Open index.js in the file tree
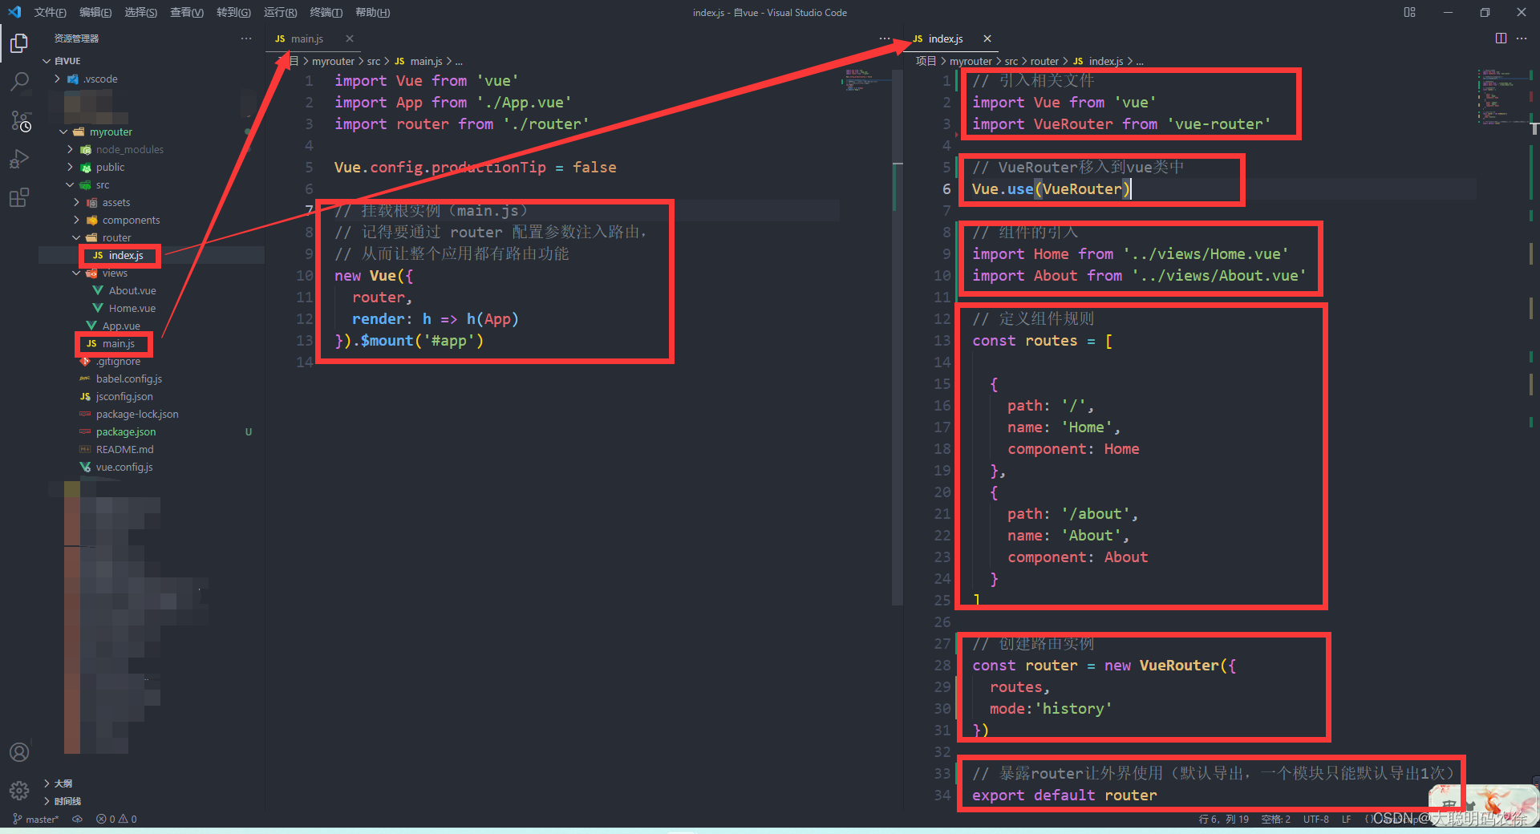The height and width of the screenshot is (834, 1540). coord(152,255)
